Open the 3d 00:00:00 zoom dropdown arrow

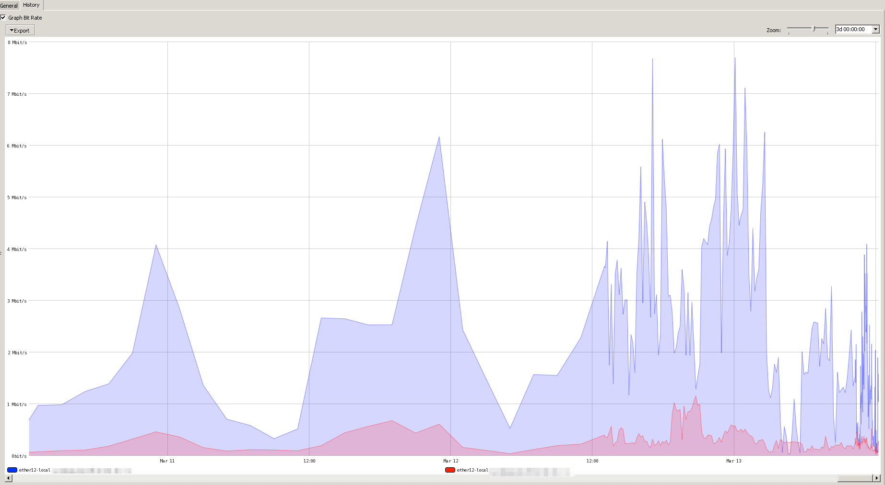875,29
